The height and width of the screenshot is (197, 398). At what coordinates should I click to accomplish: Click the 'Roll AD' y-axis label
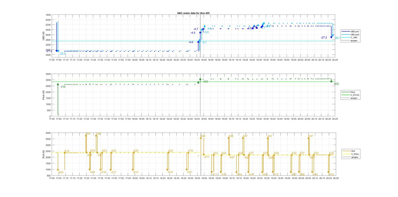[43, 154]
